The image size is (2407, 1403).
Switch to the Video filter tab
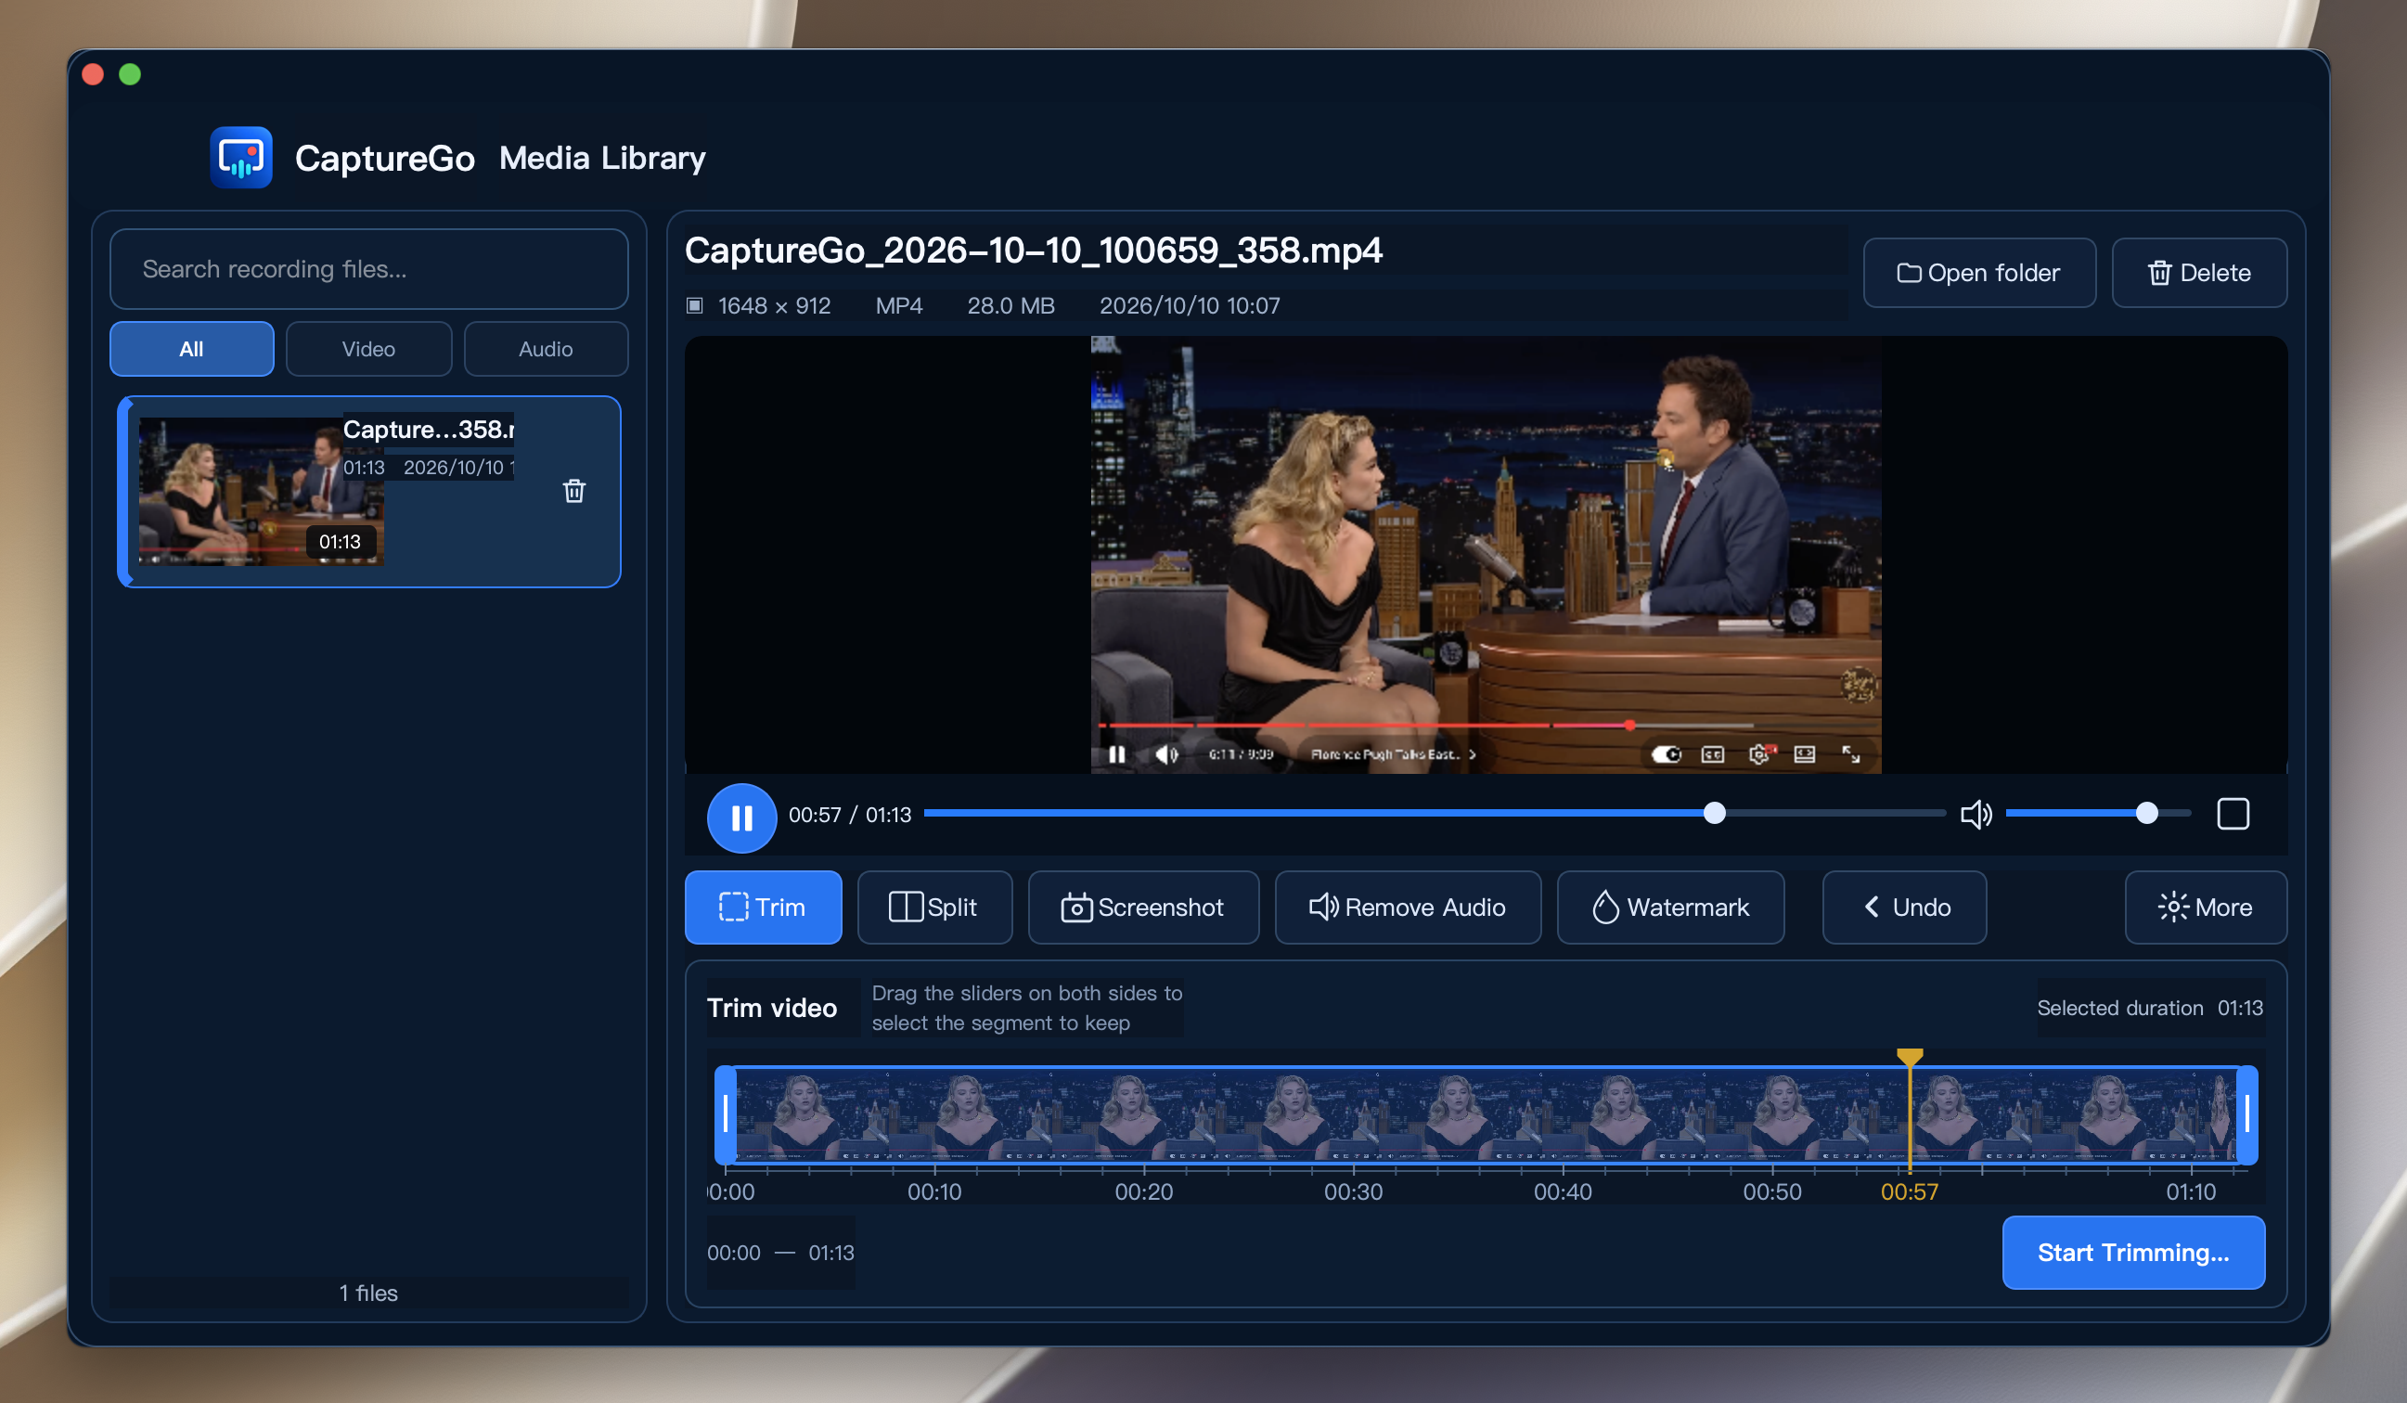pos(368,349)
